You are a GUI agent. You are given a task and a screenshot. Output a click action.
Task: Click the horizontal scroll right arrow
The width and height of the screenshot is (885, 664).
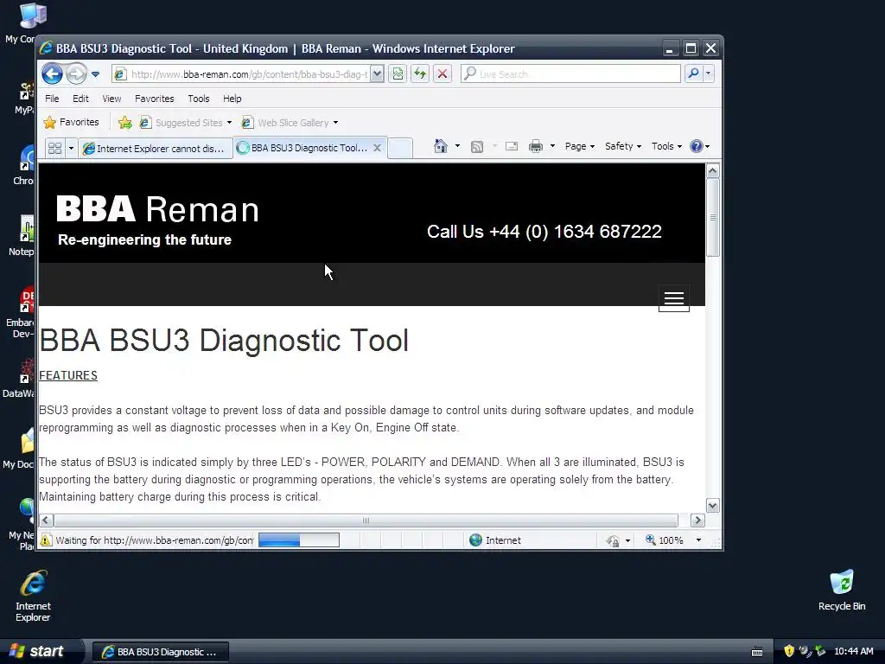(697, 520)
